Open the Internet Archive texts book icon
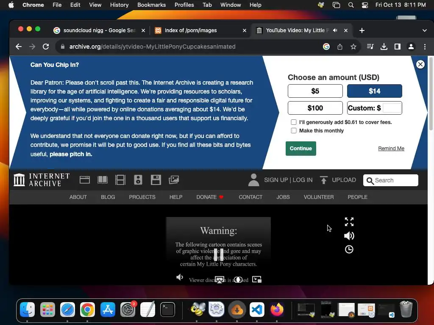 pos(103,180)
